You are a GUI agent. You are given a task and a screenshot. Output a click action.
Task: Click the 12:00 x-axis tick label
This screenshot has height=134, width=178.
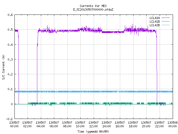[x=93, y=126]
